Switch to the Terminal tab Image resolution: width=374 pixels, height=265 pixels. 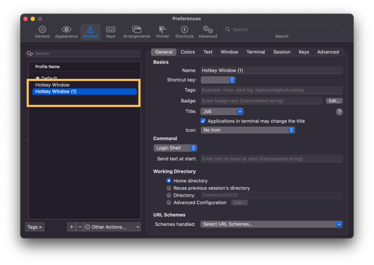coord(256,52)
